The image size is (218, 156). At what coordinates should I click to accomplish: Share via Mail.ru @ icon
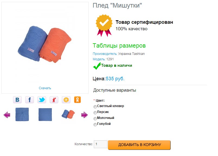click(66, 100)
